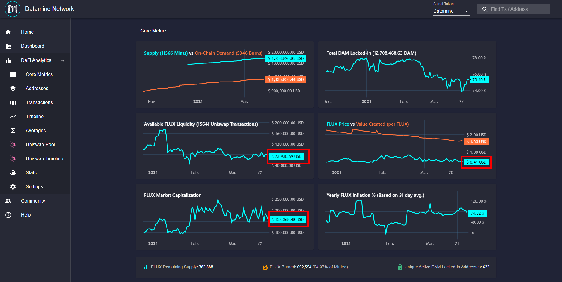Open Help section
This screenshot has width=562, height=282.
35,215
